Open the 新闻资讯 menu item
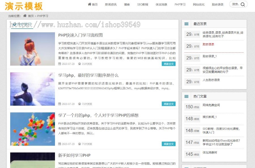The width and height of the screenshot is (255, 168). 111,4
